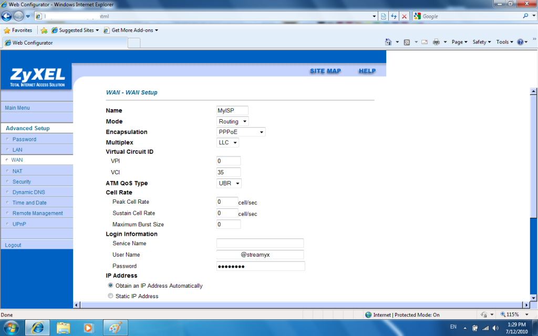The width and height of the screenshot is (538, 336).
Task: Open the Paint app in taskbar
Action: point(114,328)
